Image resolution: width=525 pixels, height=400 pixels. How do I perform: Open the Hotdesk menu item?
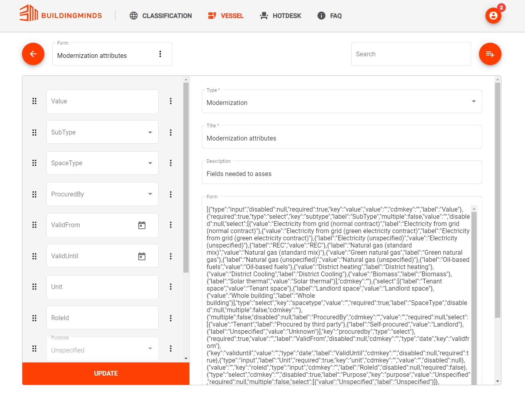(280, 16)
